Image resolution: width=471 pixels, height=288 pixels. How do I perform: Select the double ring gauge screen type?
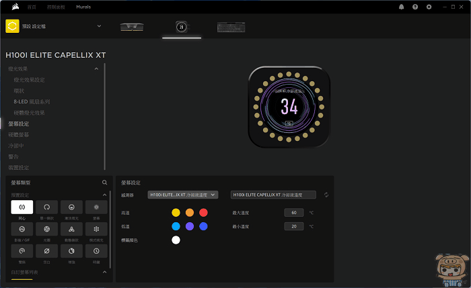coord(22,251)
